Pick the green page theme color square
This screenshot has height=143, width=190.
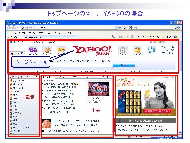(160, 42)
